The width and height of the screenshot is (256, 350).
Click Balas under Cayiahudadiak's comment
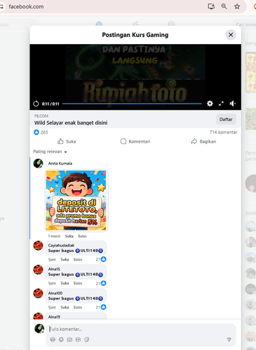[x=78, y=260]
